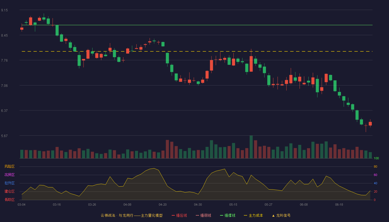This screenshot has height=222, width=389.
Task: Click the 06-18 date axis label
Action: click(339, 205)
